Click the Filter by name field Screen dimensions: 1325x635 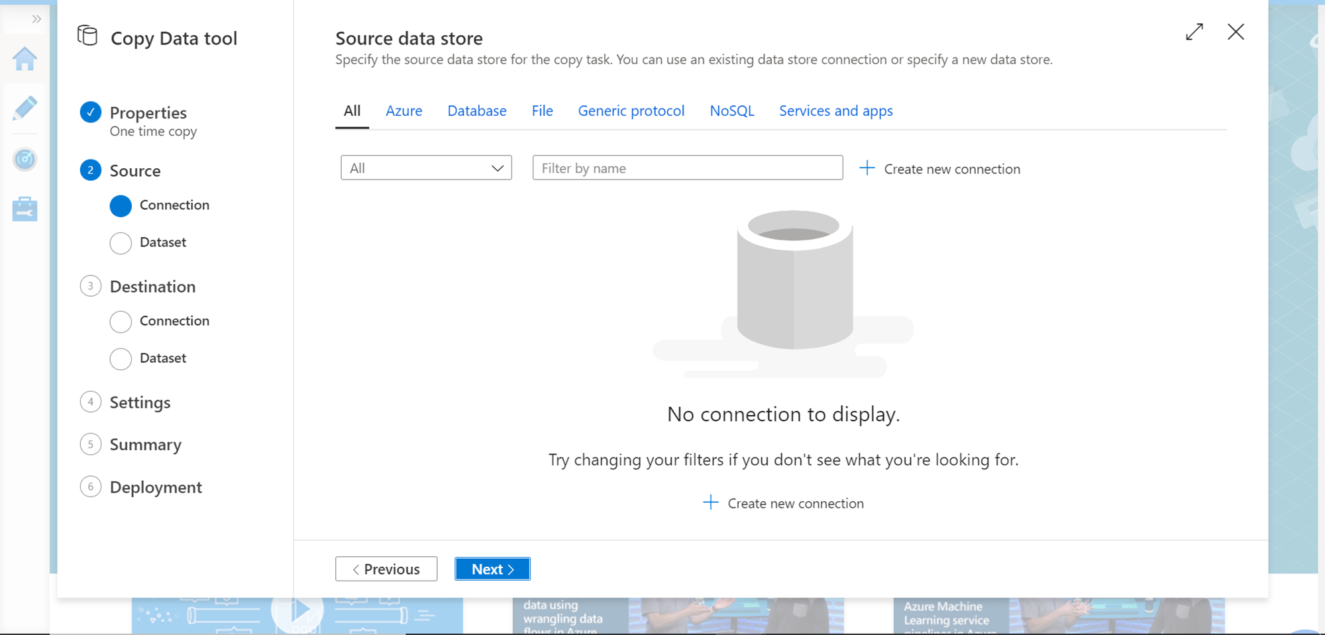click(x=687, y=168)
